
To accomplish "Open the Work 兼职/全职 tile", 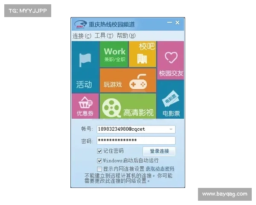I will pos(114,54).
